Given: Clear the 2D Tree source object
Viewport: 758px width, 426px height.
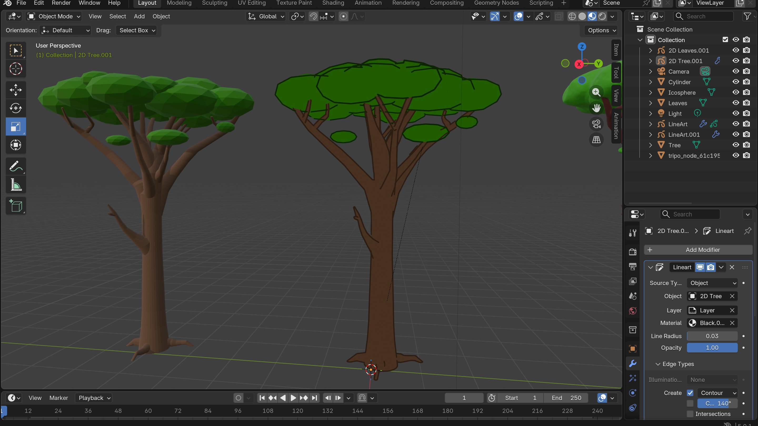Looking at the screenshot, I should (732, 296).
